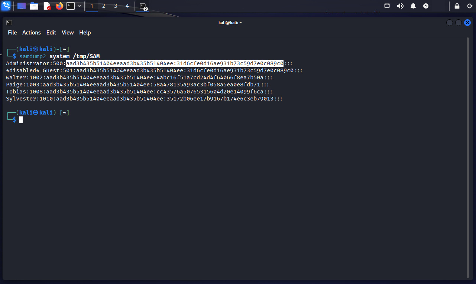
Task: Open the Kali applications menu
Action: 6,6
